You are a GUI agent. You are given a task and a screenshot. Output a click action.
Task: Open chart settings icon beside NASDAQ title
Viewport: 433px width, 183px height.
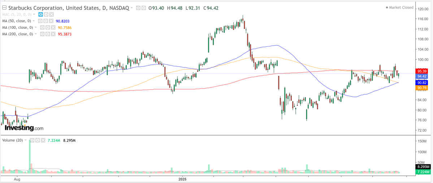(144, 8)
